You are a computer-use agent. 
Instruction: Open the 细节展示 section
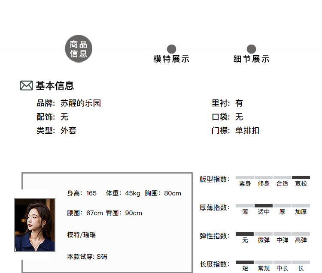pyautogui.click(x=251, y=59)
